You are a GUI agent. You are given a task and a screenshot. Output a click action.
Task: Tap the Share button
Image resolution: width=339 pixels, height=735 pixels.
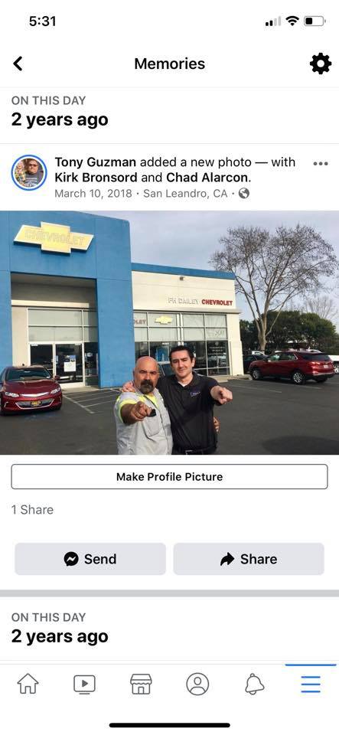pyautogui.click(x=249, y=559)
